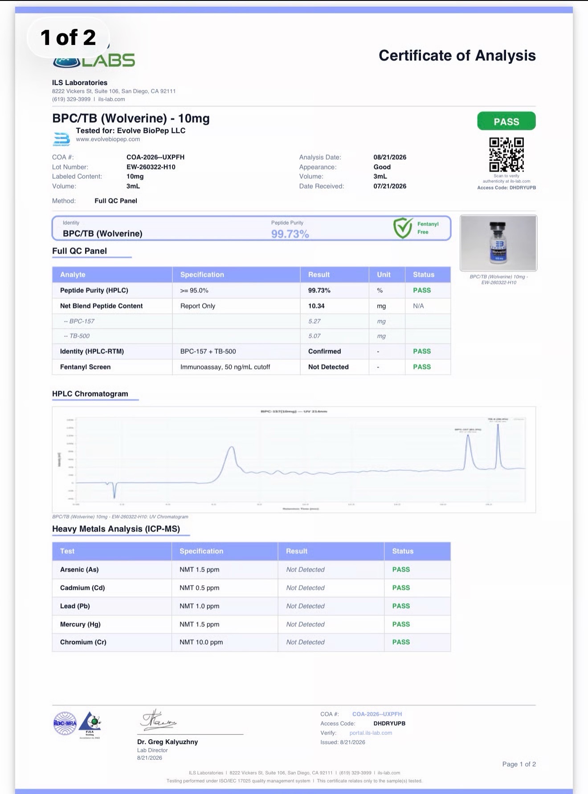588x794 pixels.
Task: Click the lot number EW-260322-H10 value
Action: [x=151, y=167]
